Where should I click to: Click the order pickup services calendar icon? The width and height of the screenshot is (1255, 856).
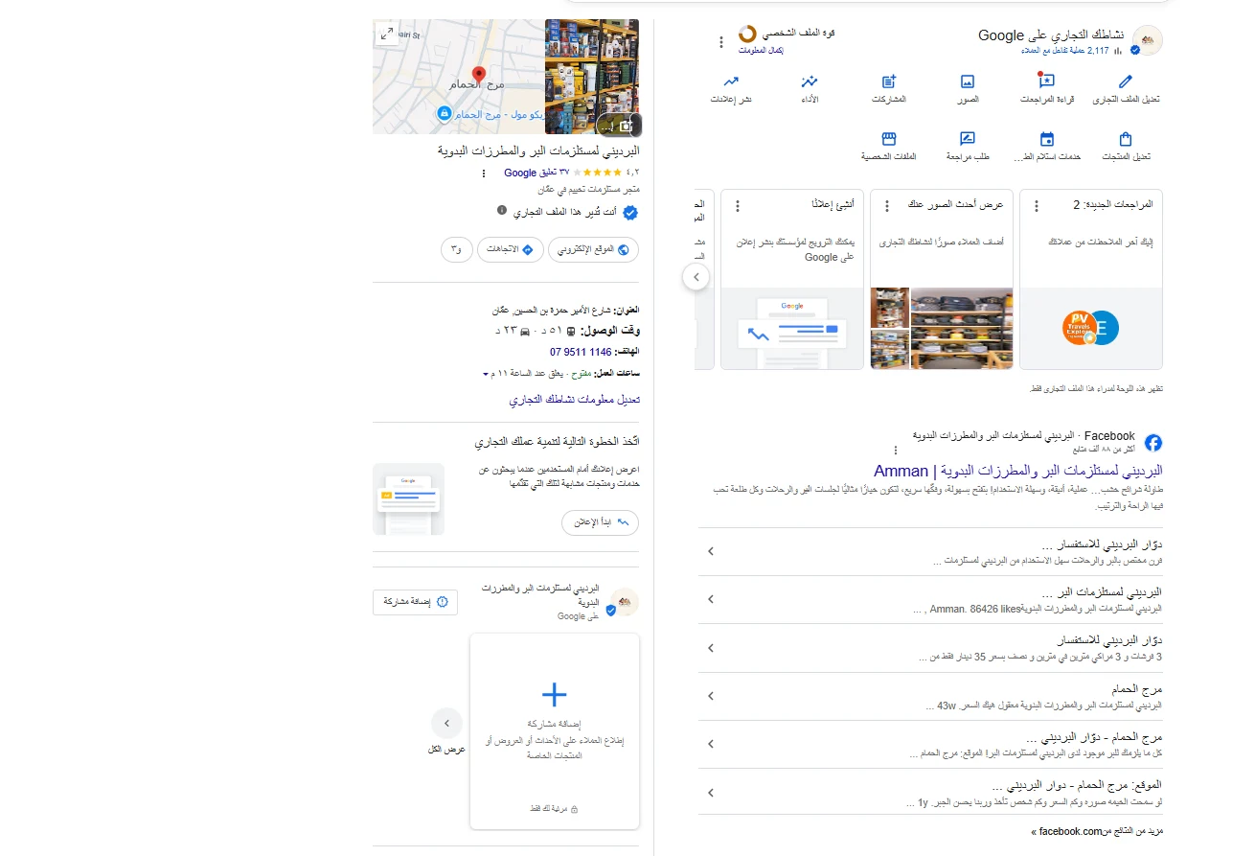(x=1046, y=139)
